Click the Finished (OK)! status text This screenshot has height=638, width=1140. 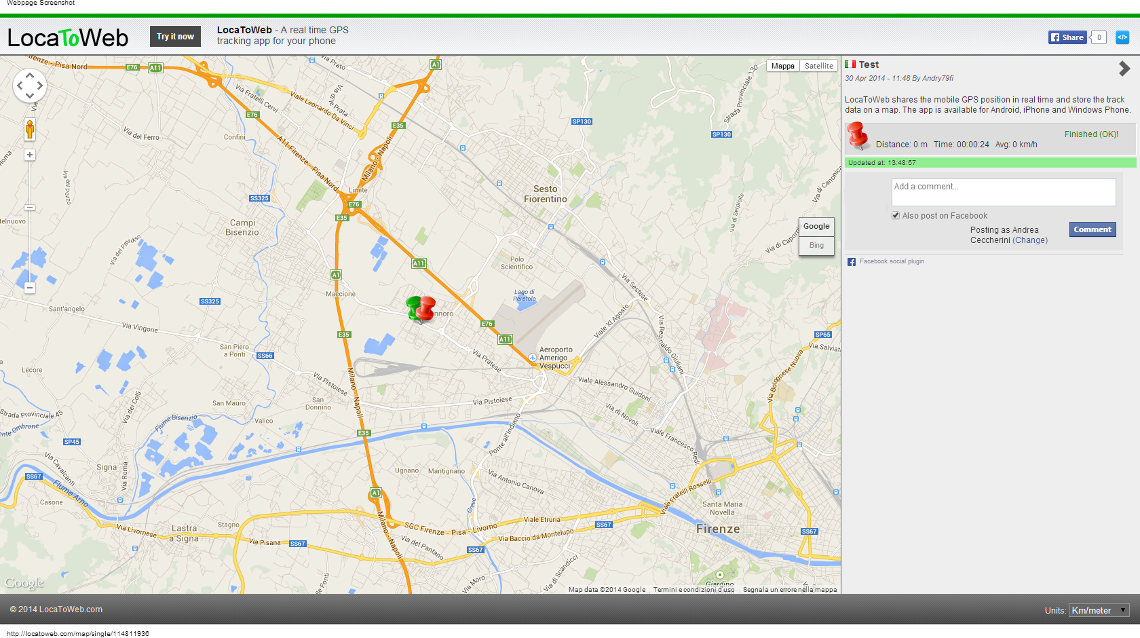tap(1091, 134)
